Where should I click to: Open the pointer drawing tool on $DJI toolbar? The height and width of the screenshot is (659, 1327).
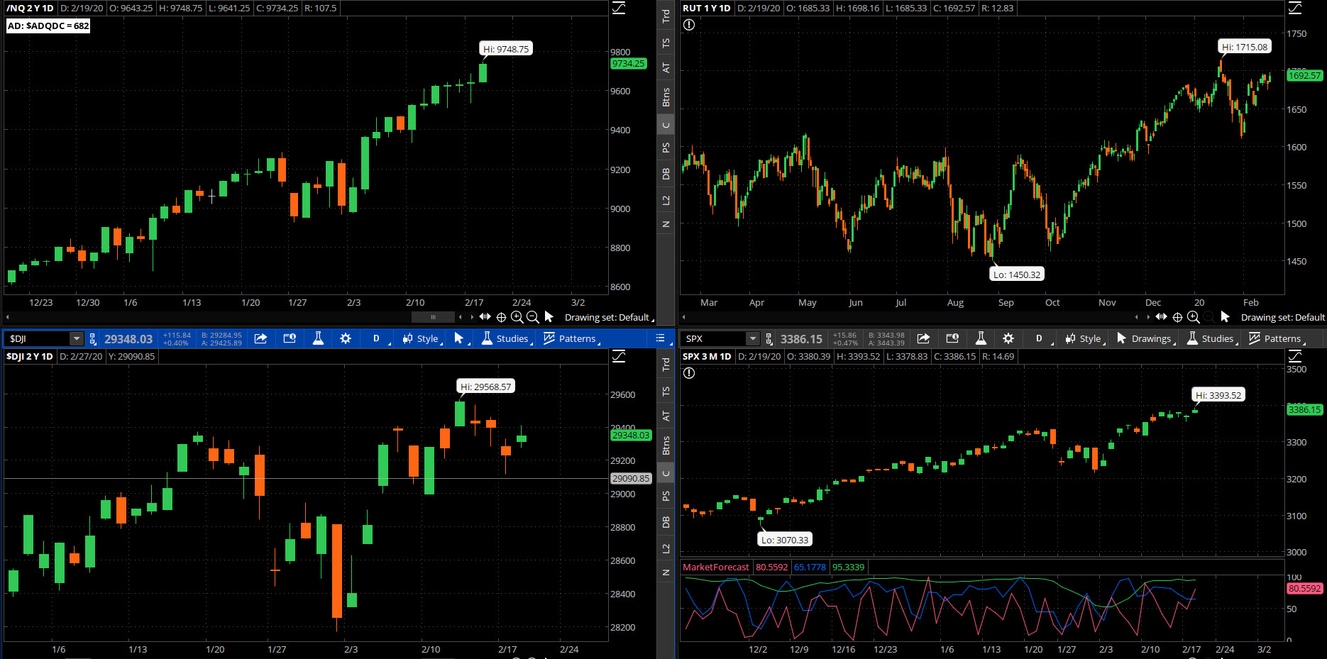point(461,338)
